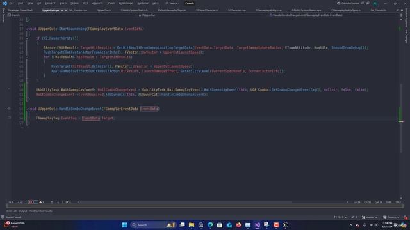Open the Crunch repository dropdown
This screenshot has height=230, width=410.
[x=391, y=217]
